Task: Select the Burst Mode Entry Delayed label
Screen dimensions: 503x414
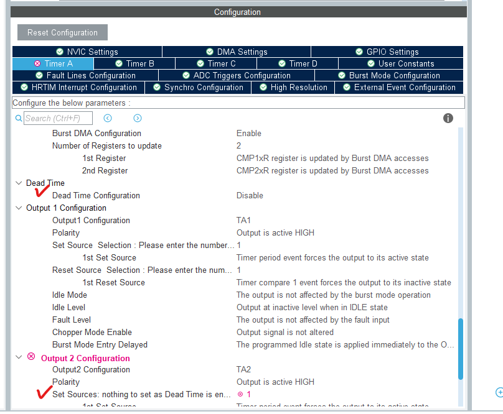Action: coord(100,345)
